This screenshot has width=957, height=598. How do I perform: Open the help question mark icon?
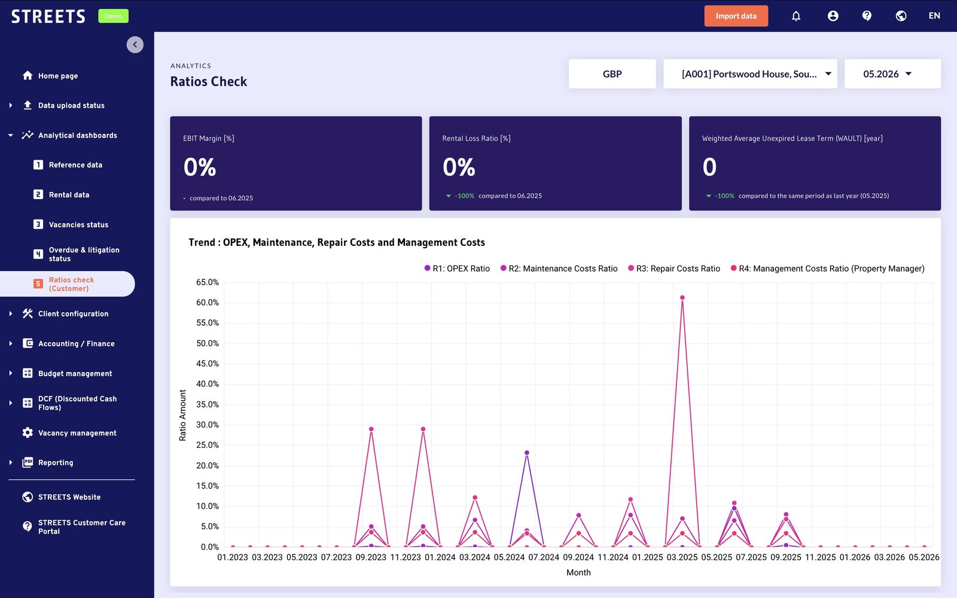[x=867, y=16]
